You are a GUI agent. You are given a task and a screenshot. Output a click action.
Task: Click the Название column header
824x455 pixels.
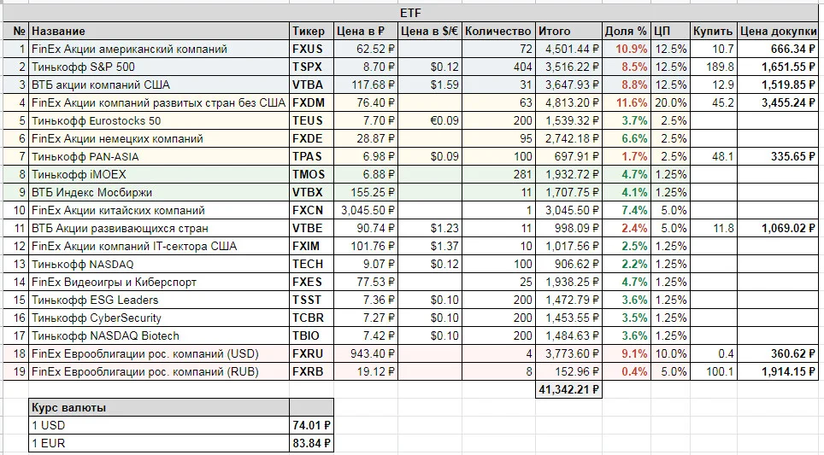[159, 32]
